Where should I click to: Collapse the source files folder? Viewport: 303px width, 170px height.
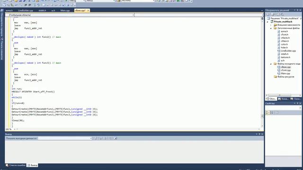coord(271,64)
